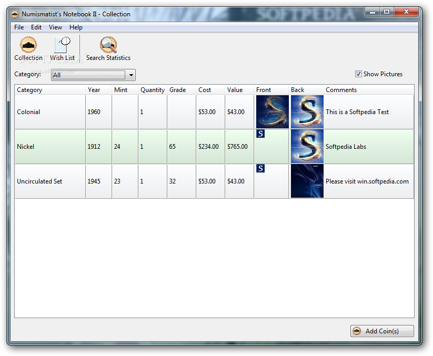Click Uncirculated Set row value $43.00
Image resolution: width=433 pixels, height=356 pixels.
coord(239,181)
